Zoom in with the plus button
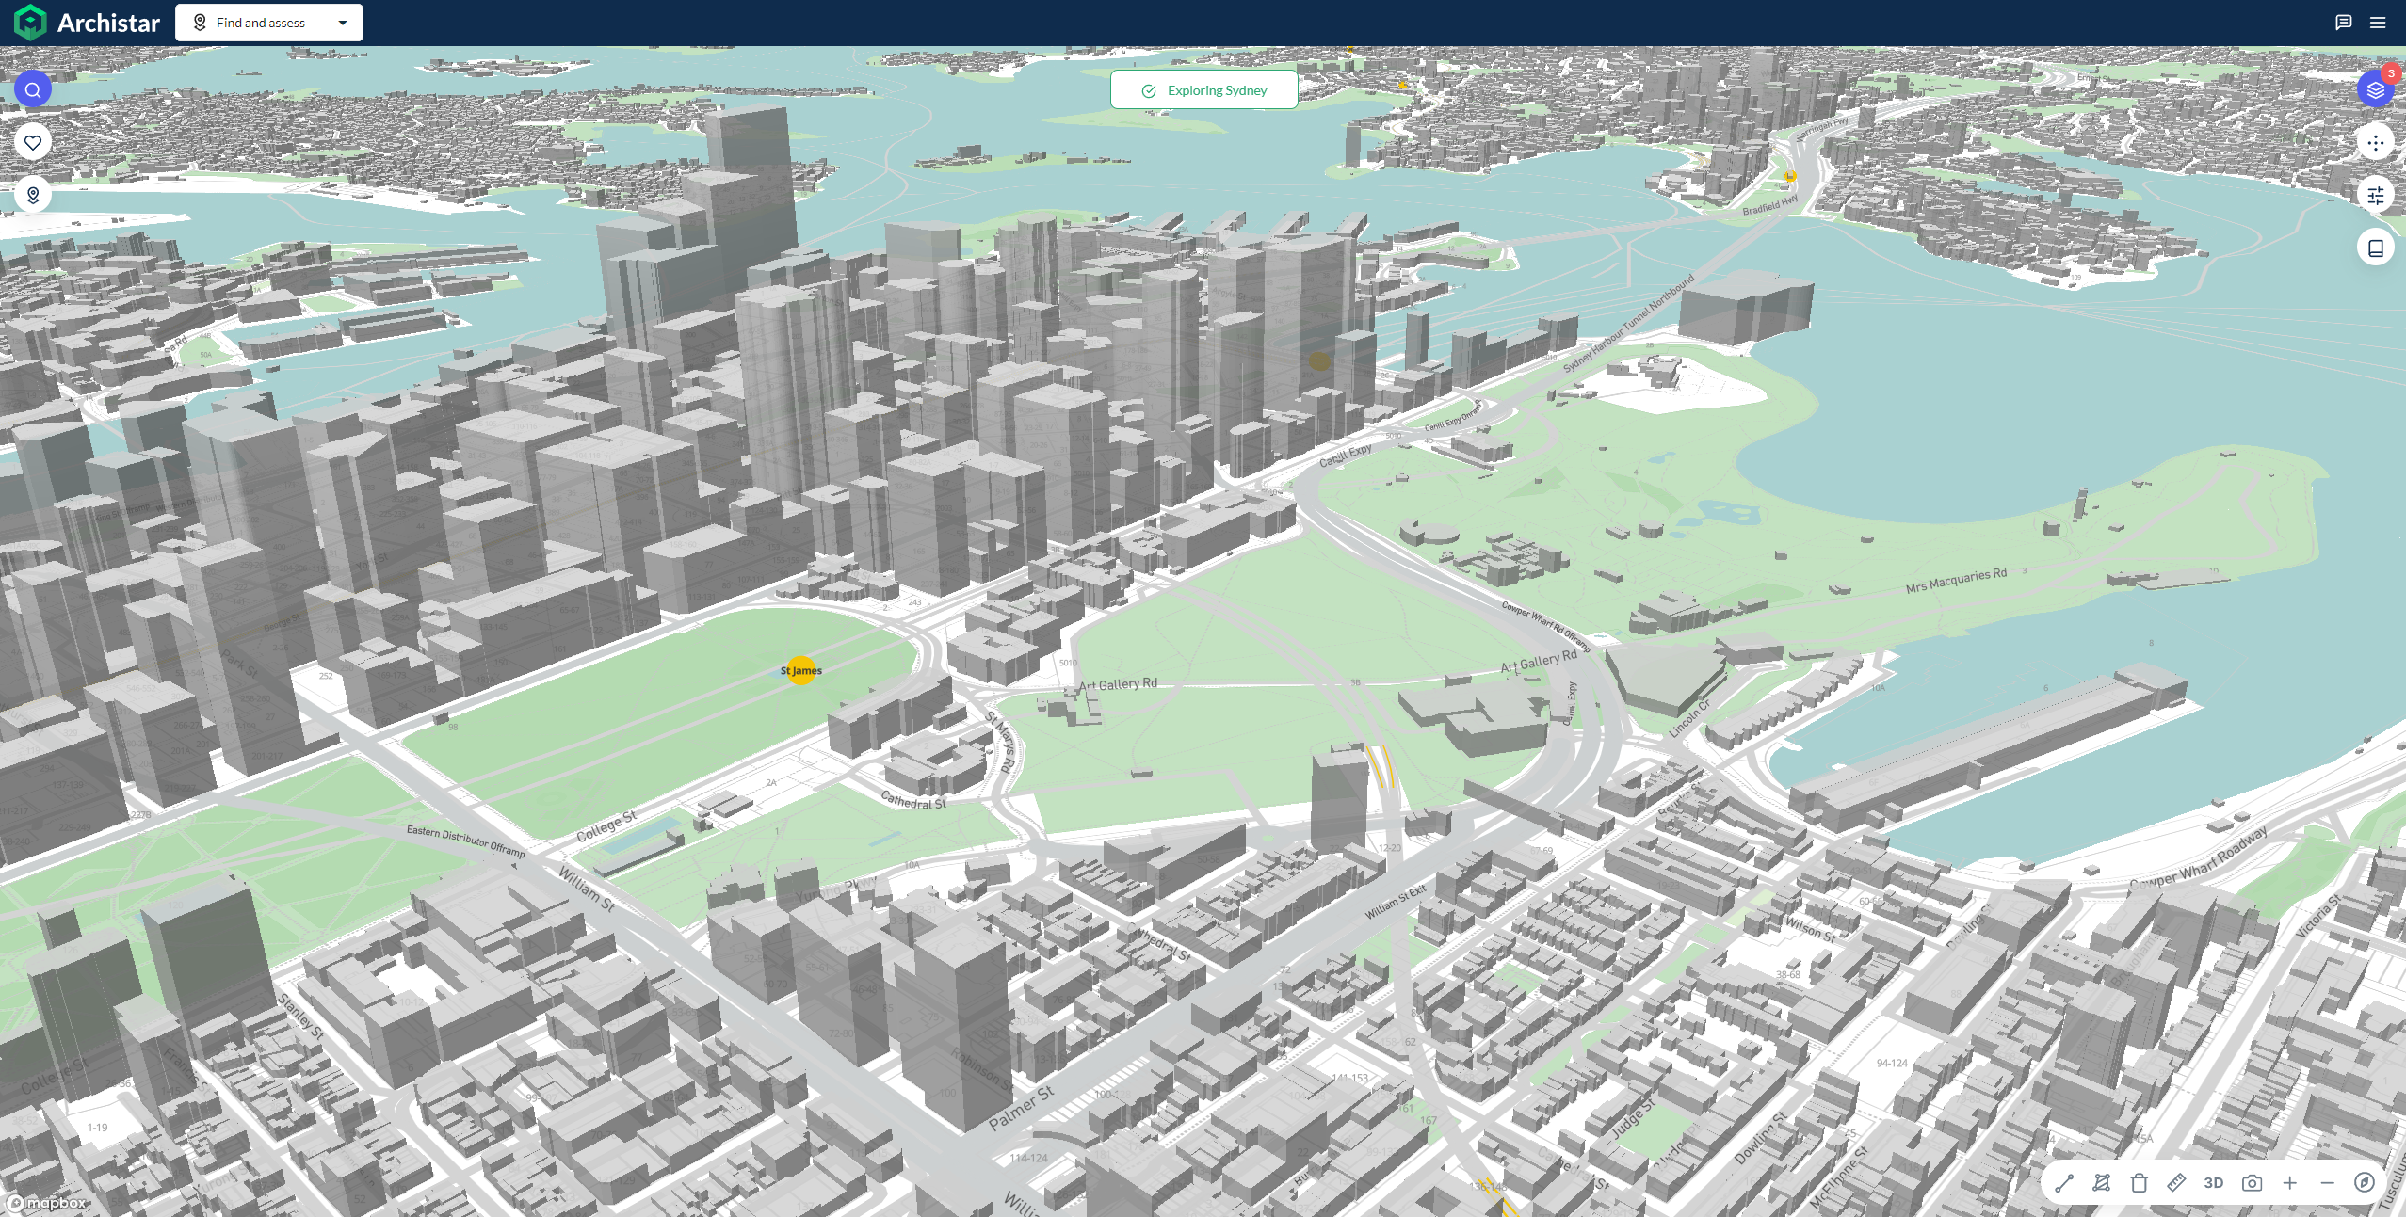2406x1217 pixels. click(x=2289, y=1183)
